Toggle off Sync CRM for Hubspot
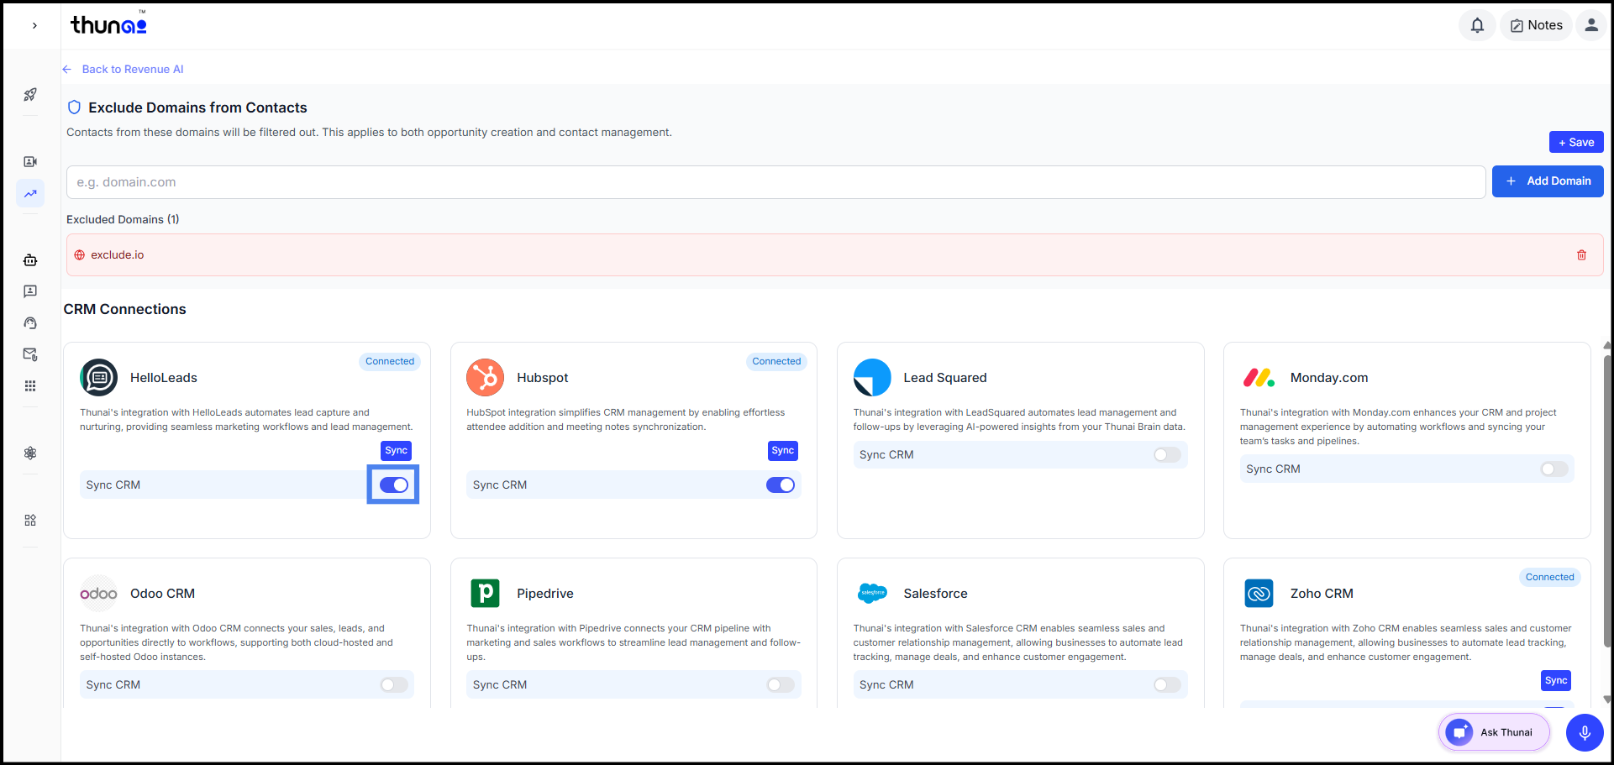This screenshot has width=1614, height=765. click(x=781, y=485)
